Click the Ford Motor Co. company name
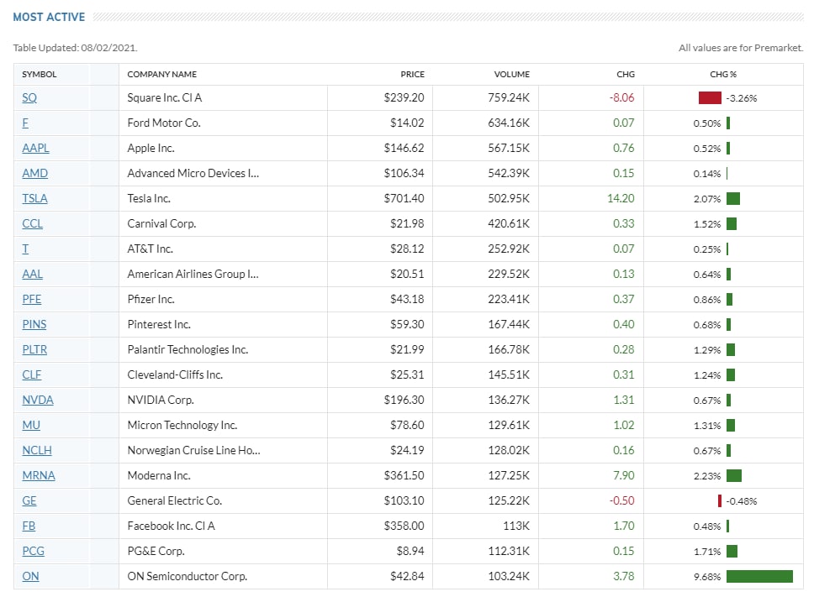This screenshot has width=814, height=597. pos(164,123)
